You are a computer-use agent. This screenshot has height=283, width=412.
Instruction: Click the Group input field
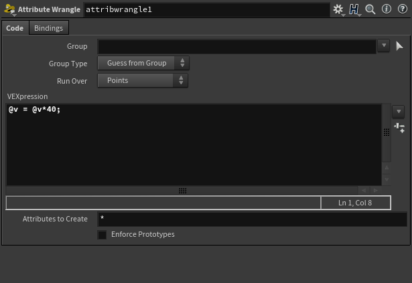pyautogui.click(x=236, y=46)
